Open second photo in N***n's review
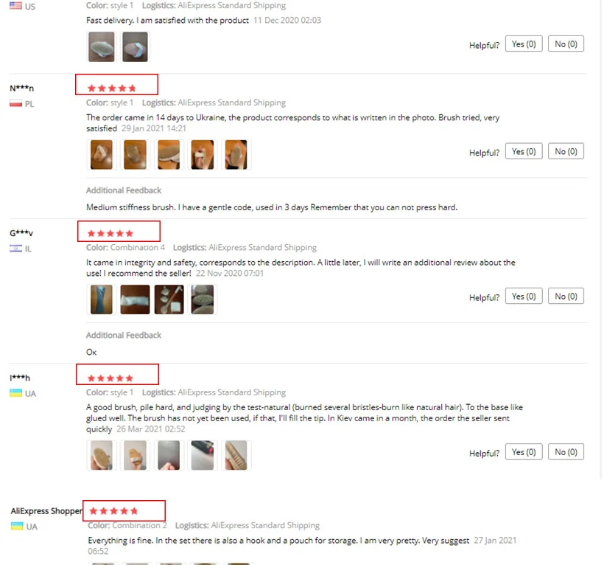604x565 pixels. pos(136,155)
